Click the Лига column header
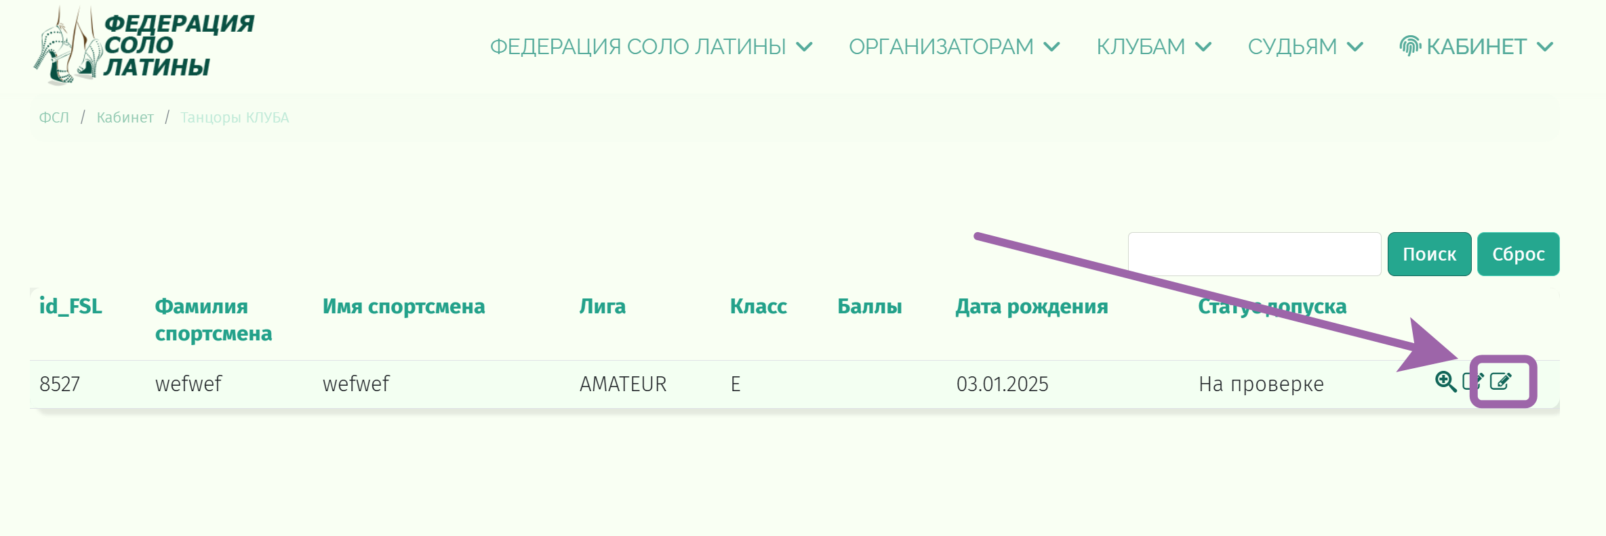Screen dimensions: 1606x536 (x=602, y=307)
